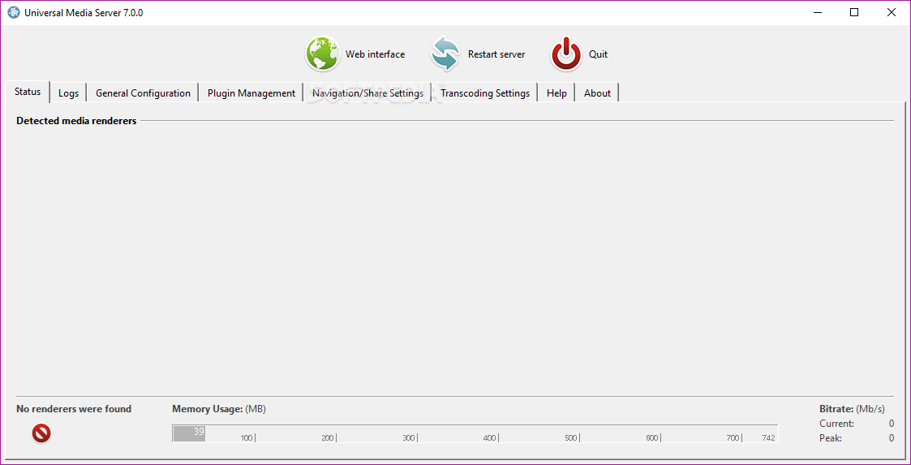
Task: Open the General Configuration tab
Action: [143, 93]
